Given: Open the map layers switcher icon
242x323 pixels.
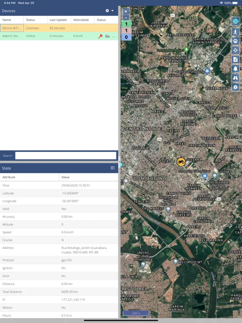Looking at the screenshot, I should click(235, 21).
